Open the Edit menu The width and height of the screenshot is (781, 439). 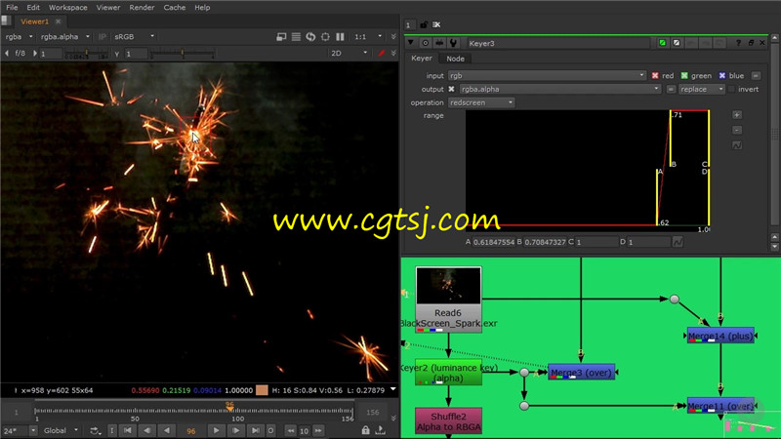pos(33,8)
